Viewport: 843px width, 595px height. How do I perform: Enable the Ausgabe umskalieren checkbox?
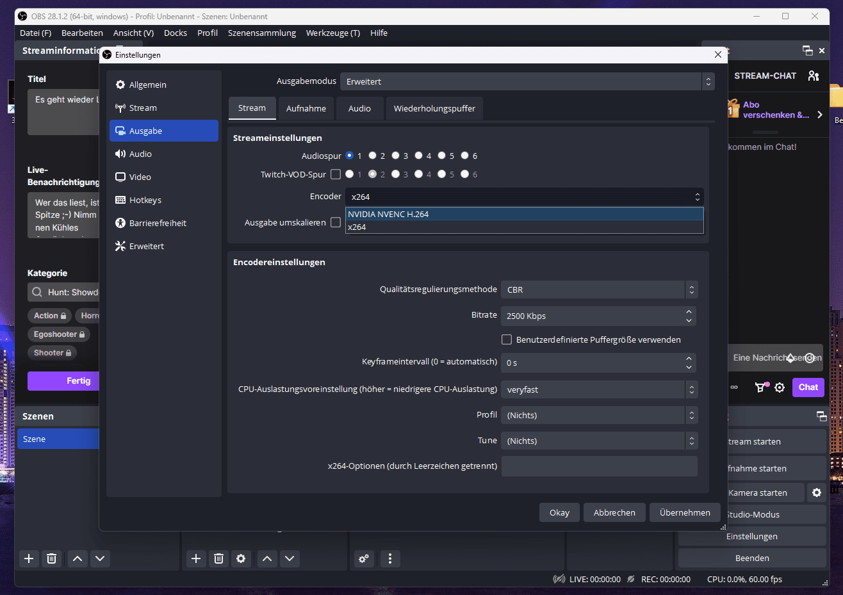(x=336, y=222)
